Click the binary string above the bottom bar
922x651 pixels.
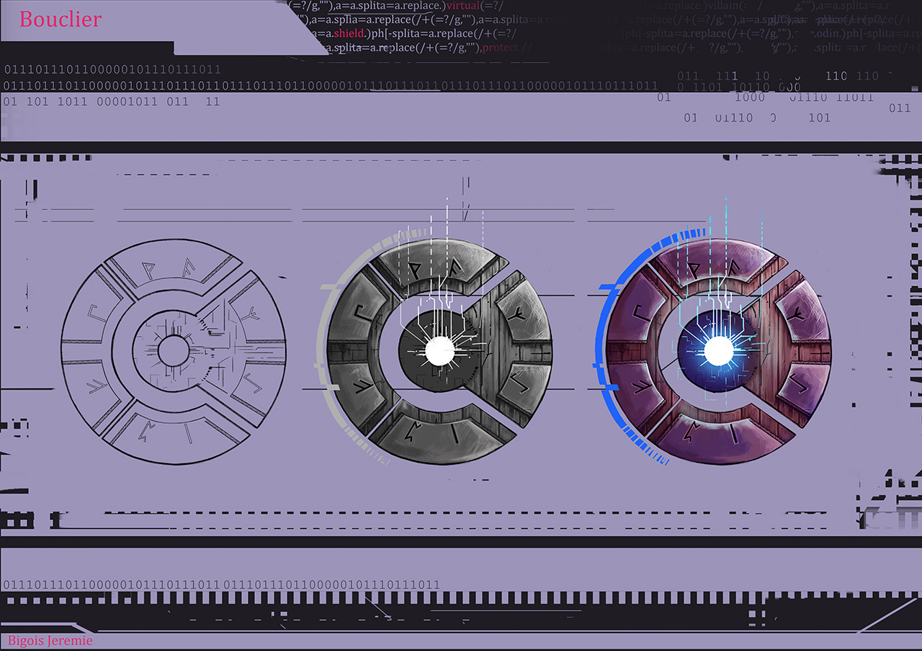(x=220, y=585)
